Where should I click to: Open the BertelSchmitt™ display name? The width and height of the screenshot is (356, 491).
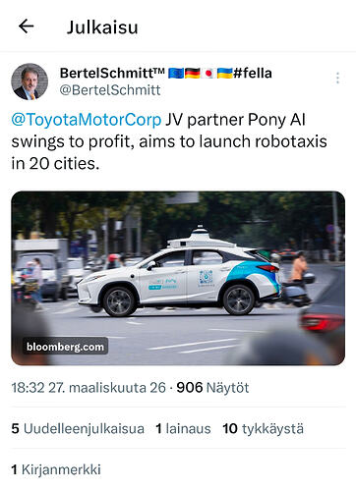pyautogui.click(x=112, y=73)
